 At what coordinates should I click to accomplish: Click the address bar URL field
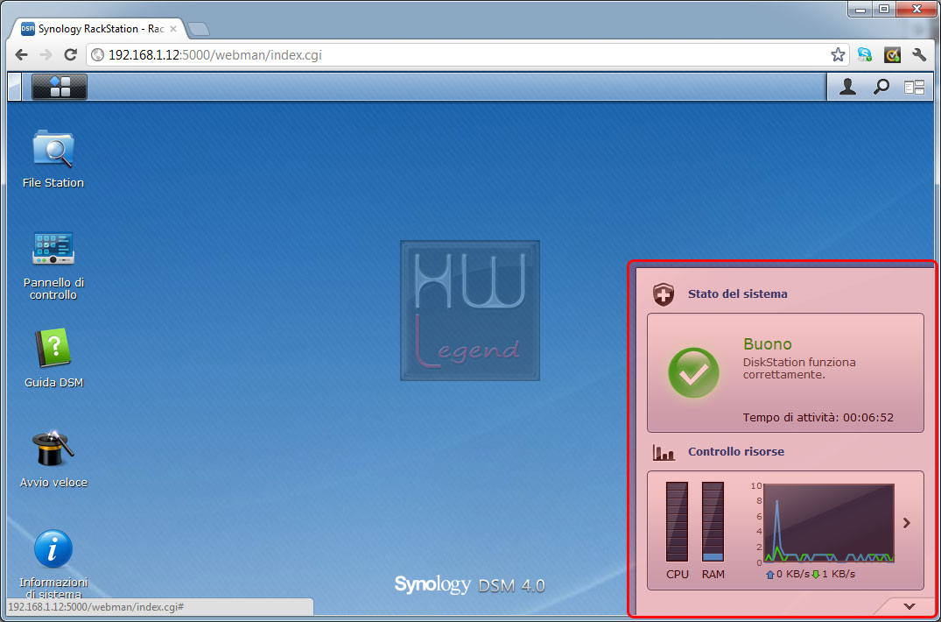point(467,55)
